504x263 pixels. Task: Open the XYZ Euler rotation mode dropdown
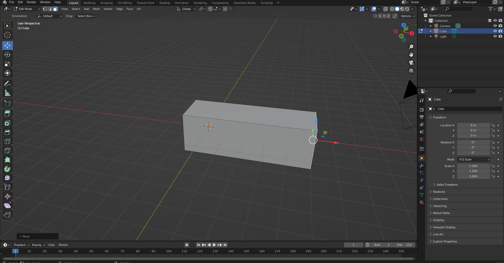point(474,159)
